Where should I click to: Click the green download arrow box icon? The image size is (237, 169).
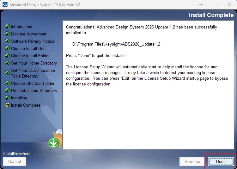click(53, 143)
